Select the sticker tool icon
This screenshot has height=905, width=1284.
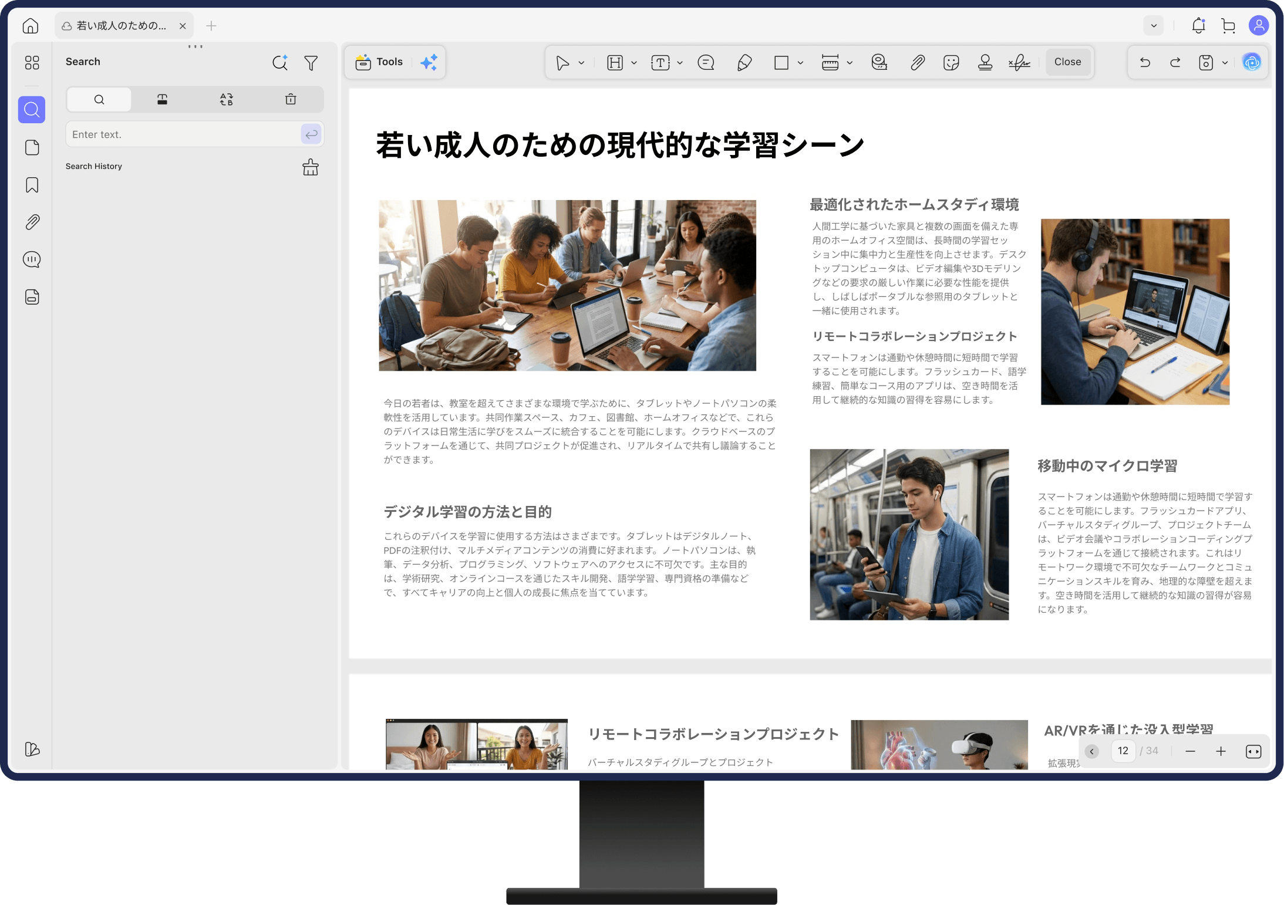951,62
